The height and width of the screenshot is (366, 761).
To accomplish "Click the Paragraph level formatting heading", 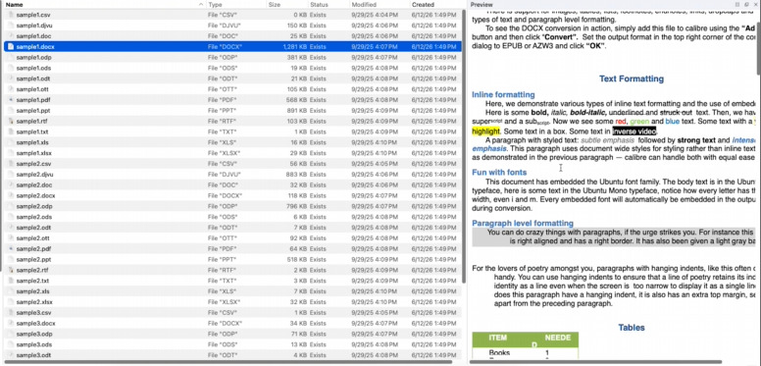I will (x=523, y=224).
